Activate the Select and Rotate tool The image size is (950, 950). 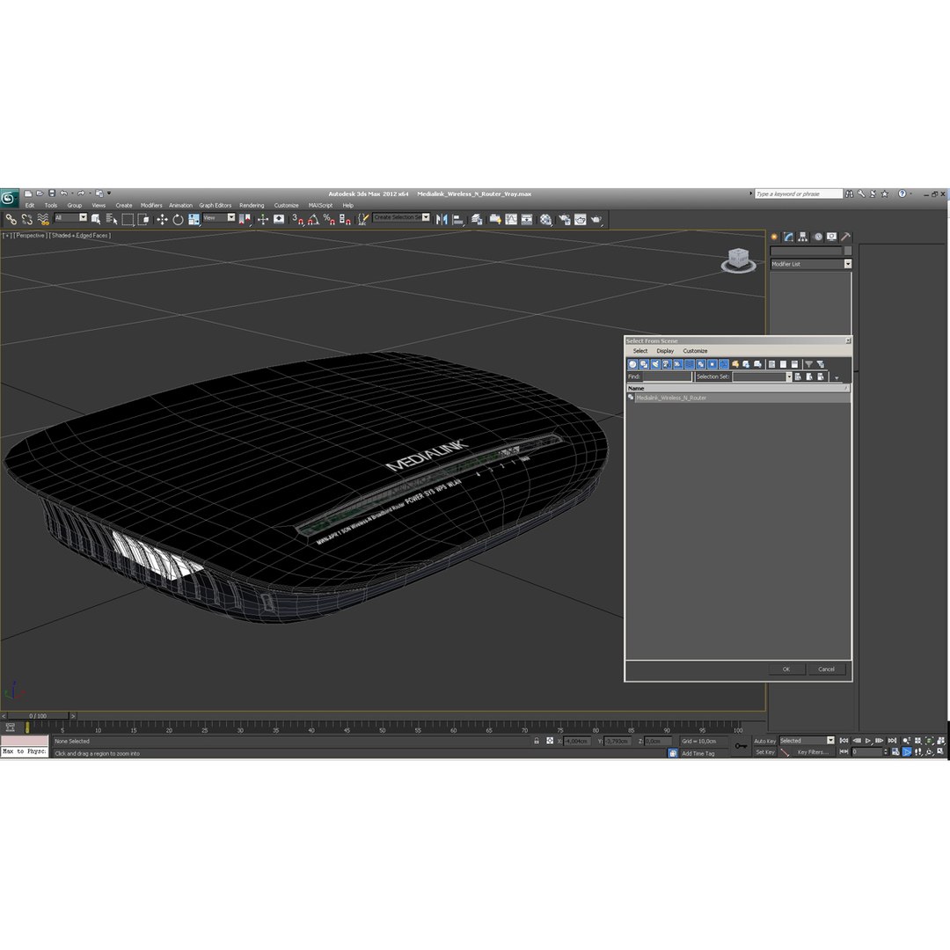(x=178, y=219)
